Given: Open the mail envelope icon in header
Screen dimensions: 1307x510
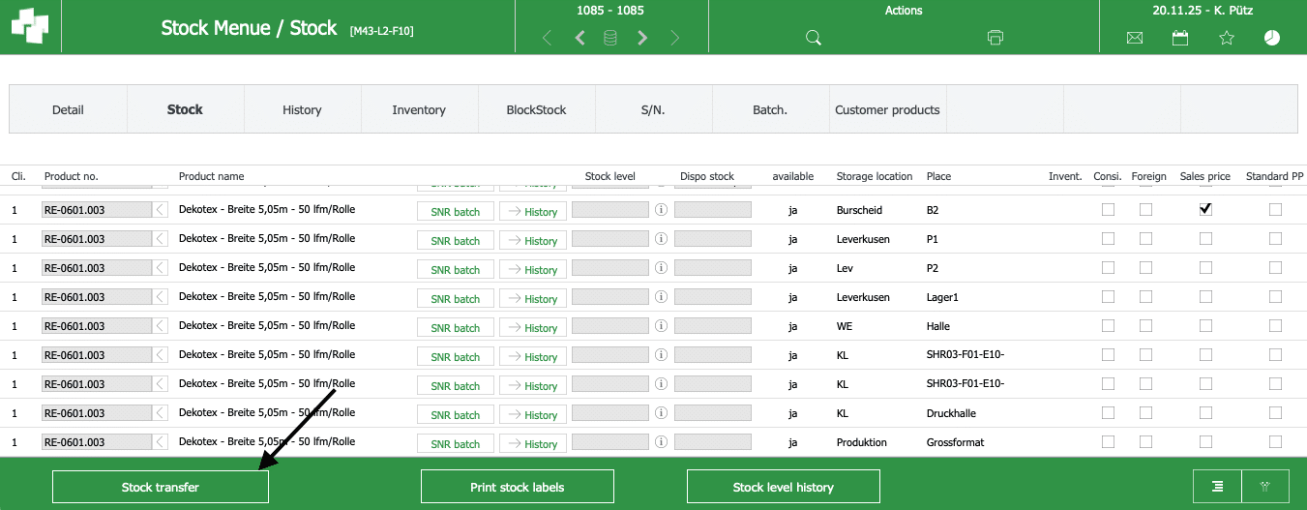Looking at the screenshot, I should click(x=1135, y=38).
